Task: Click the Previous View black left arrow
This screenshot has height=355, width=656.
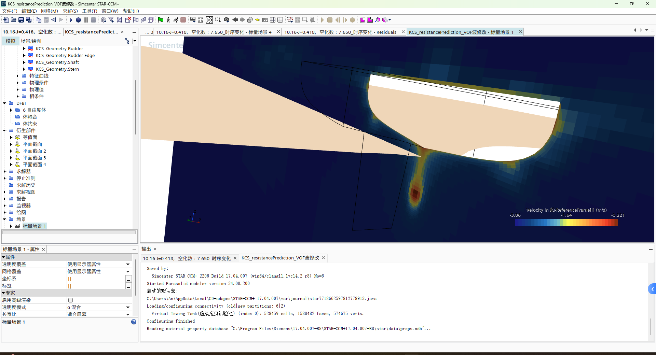Action: (235, 20)
